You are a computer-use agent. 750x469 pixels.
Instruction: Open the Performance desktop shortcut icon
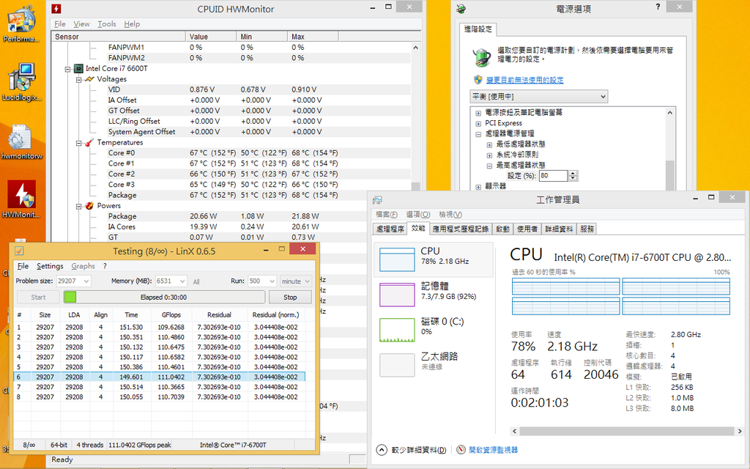click(21, 22)
